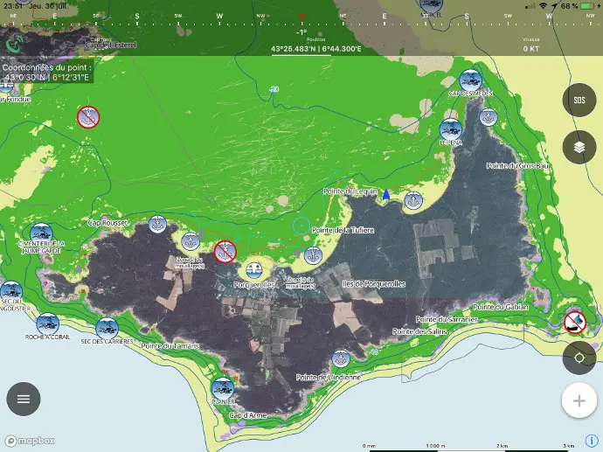Open the dive site marker south of Cap des Medes
The height and width of the screenshot is (452, 603).
451,129
